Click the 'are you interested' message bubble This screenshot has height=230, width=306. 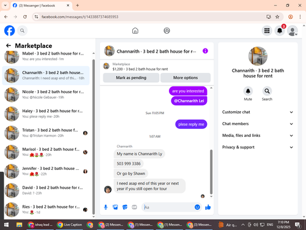point(188,91)
